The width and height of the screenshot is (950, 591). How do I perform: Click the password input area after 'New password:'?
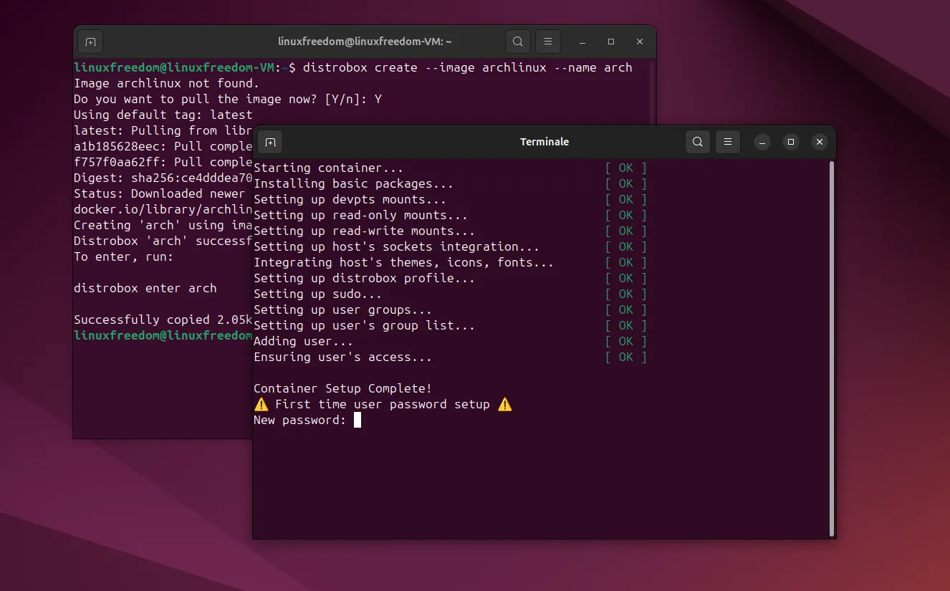(x=356, y=420)
